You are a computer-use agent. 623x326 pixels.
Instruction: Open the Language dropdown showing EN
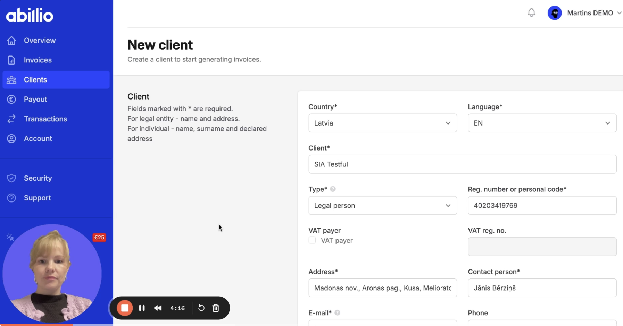click(542, 123)
